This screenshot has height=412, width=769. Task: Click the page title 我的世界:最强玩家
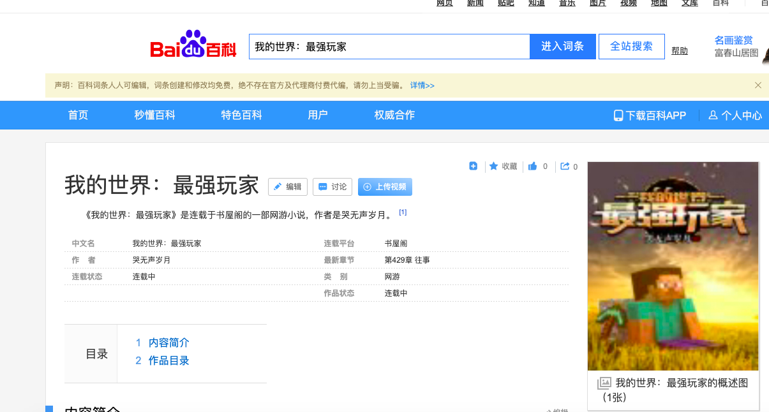pos(162,186)
